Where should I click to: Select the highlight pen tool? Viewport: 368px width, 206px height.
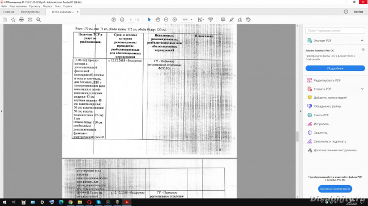[232, 20]
